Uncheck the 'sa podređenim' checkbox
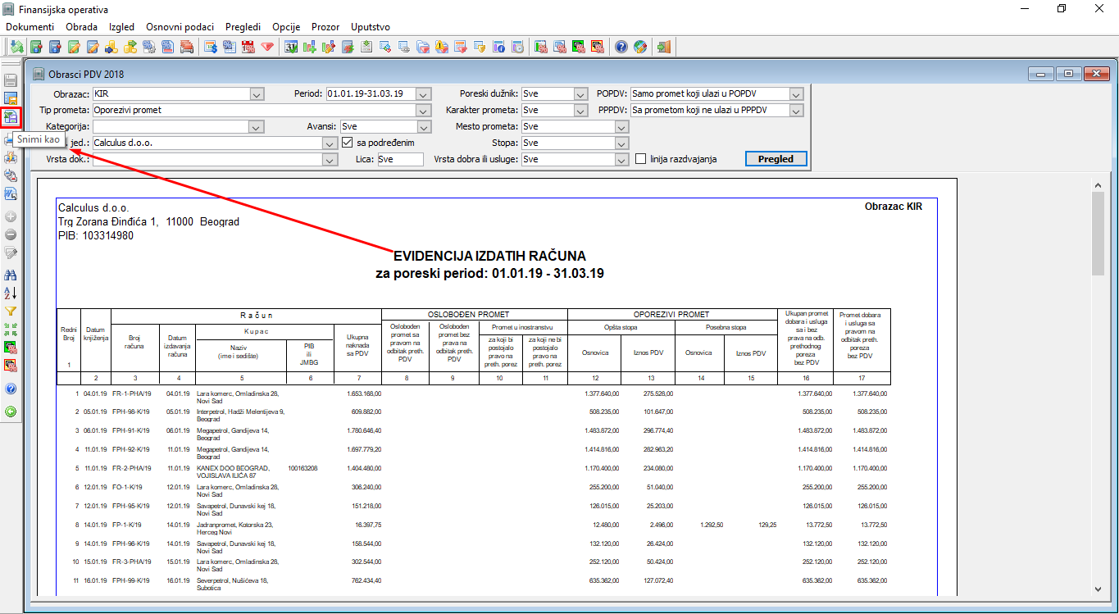The height and width of the screenshot is (614, 1119). tap(347, 143)
